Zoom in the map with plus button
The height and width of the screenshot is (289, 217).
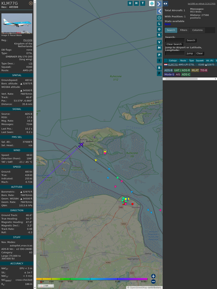(x=153, y=276)
